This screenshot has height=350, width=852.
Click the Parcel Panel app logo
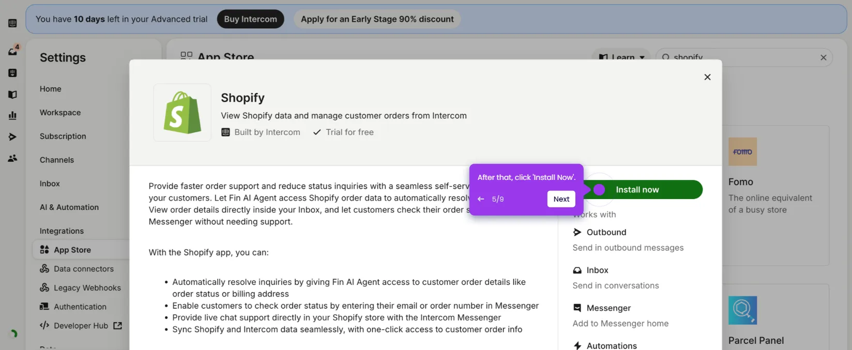click(x=742, y=310)
